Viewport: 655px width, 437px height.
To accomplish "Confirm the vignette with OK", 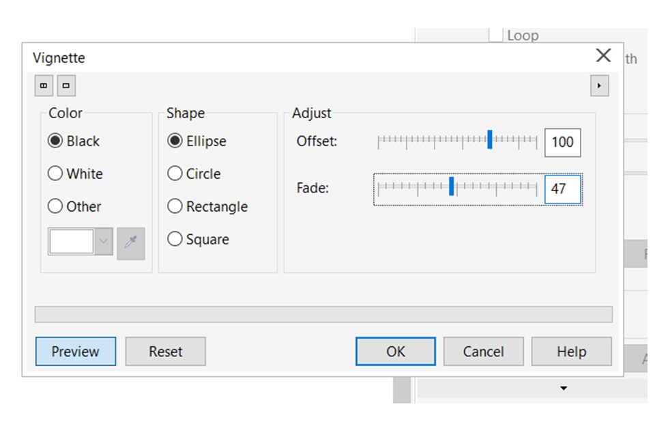I will (x=395, y=352).
